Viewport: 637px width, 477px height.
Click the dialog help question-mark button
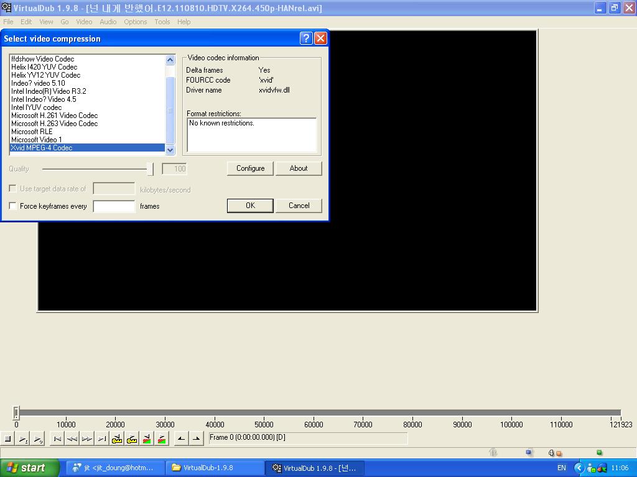[x=306, y=38]
